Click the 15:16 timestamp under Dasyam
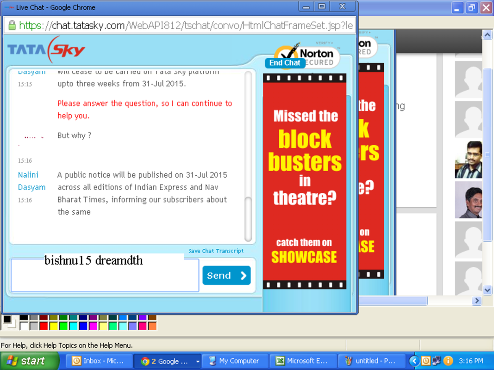The height and width of the screenshot is (370, 494). pos(25,200)
